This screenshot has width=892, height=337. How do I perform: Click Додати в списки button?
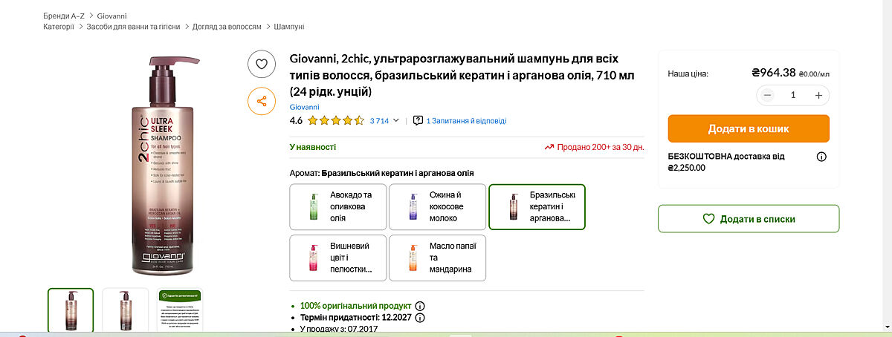pyautogui.click(x=748, y=219)
